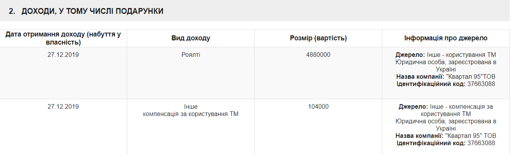Screen dimensions: 511x154
Task: Click the "Джерело: Інше - компенсація за" line
Action: [x=446, y=107]
